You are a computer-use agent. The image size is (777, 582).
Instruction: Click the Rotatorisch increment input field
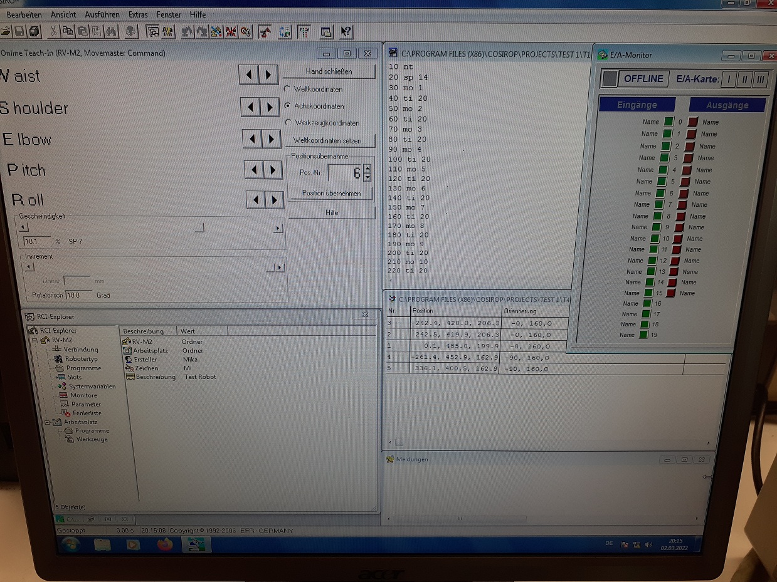pos(80,294)
